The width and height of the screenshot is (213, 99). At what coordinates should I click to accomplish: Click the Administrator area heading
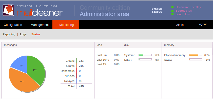click(104, 14)
